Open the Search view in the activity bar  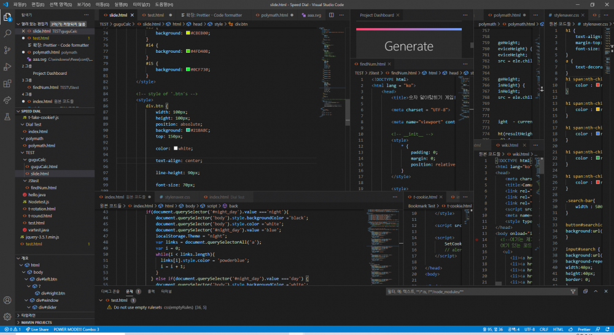pyautogui.click(x=7, y=34)
